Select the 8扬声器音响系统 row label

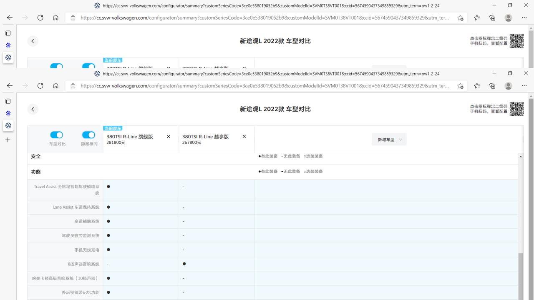[84, 264]
